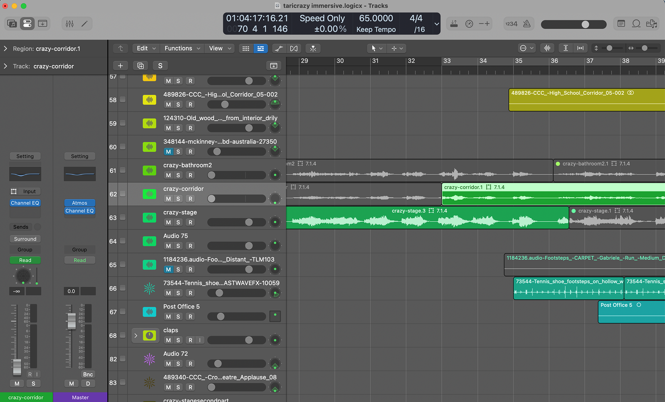Open the Notepad list icon
The height and width of the screenshot is (402, 665).
(x=621, y=24)
